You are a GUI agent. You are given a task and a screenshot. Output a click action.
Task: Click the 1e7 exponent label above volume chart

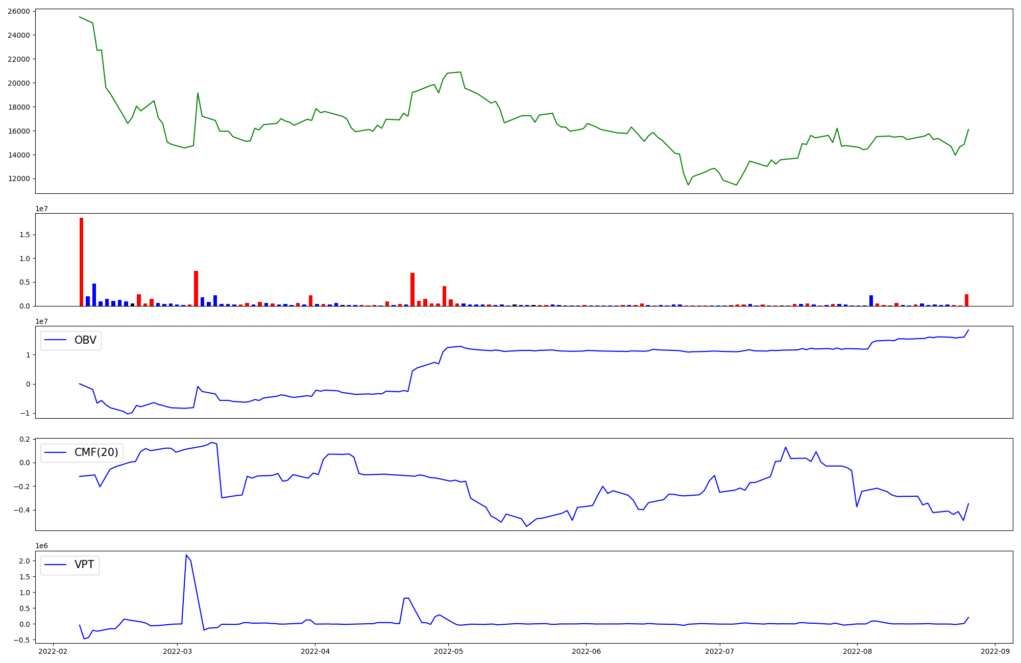tap(41, 209)
